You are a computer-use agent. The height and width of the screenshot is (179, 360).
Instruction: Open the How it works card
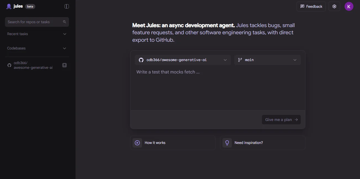[173, 143]
